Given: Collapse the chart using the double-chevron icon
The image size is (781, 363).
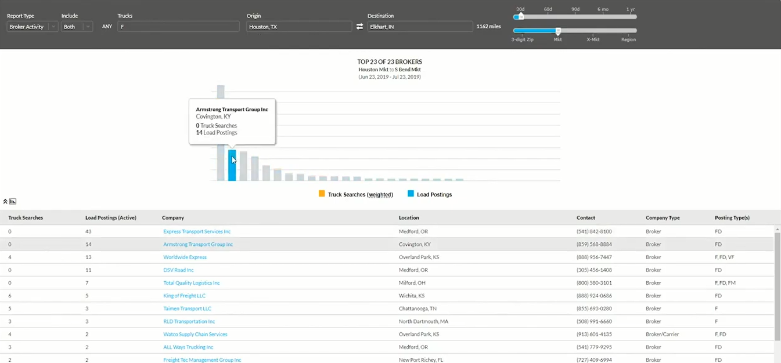Looking at the screenshot, I should 5,200.
